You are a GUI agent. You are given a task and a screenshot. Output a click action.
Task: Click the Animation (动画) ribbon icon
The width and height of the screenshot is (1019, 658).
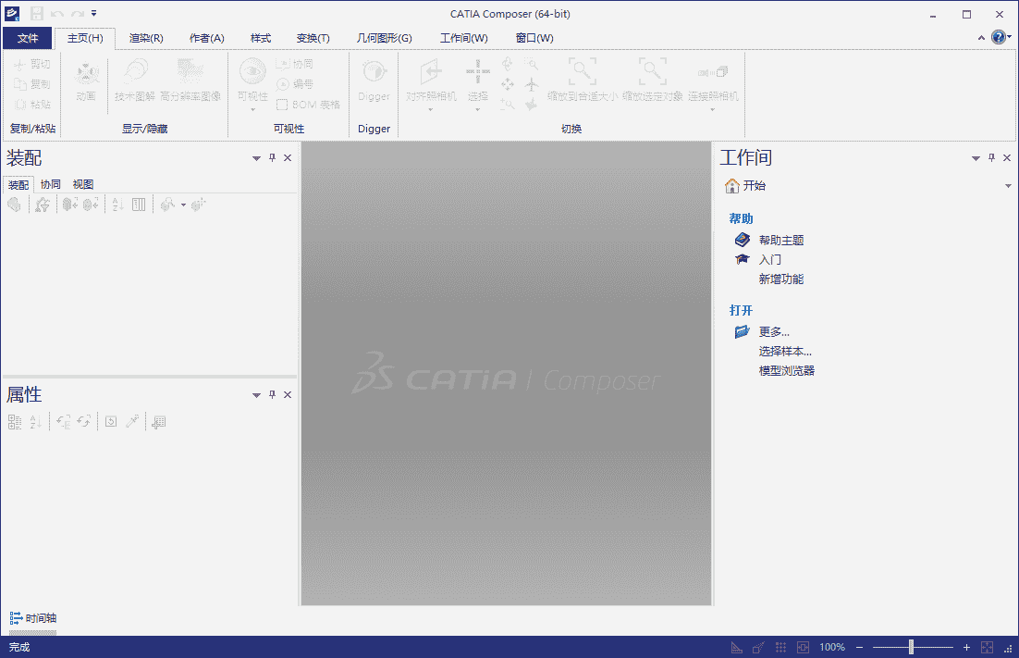[86, 73]
